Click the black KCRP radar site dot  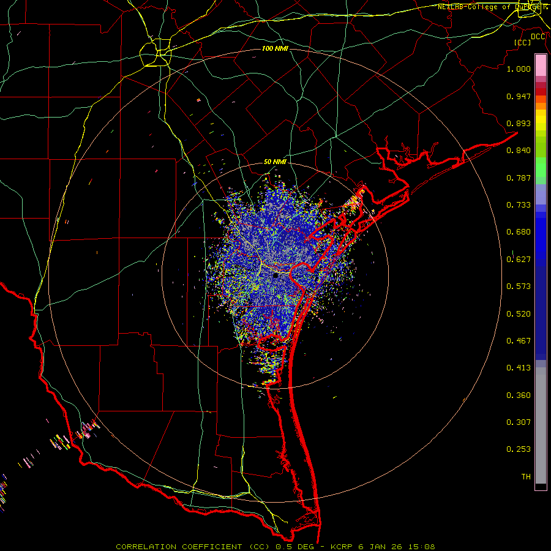point(275,275)
